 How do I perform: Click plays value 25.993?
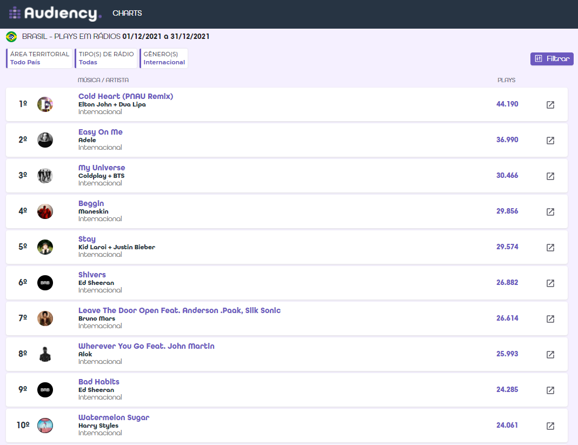tap(507, 354)
